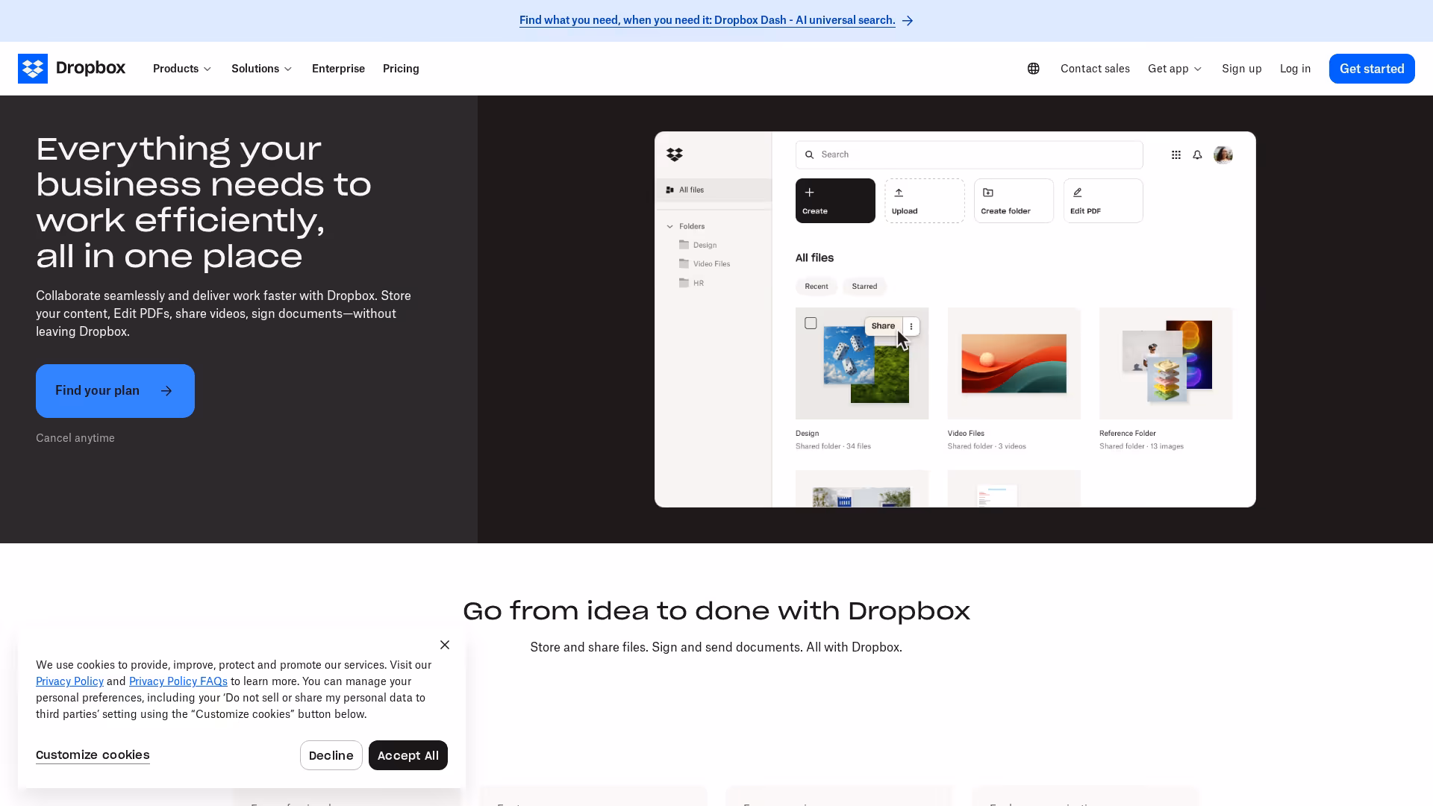Click the apps grid icon near the bell
This screenshot has width=1433, height=806.
tap(1176, 154)
